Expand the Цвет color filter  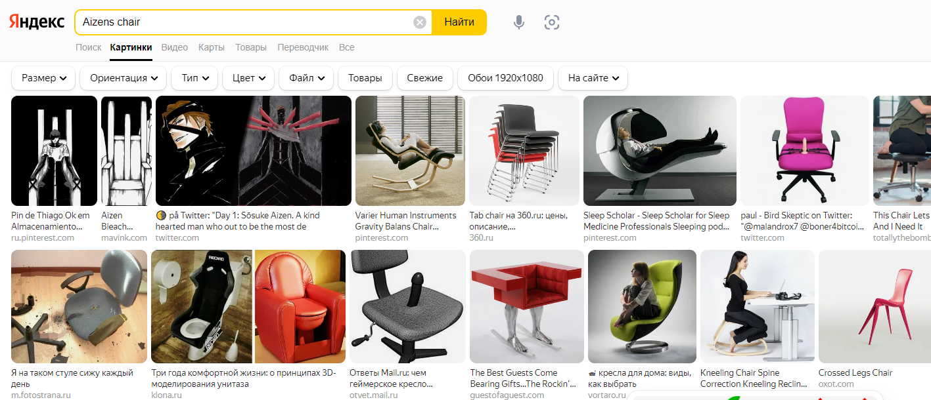248,78
